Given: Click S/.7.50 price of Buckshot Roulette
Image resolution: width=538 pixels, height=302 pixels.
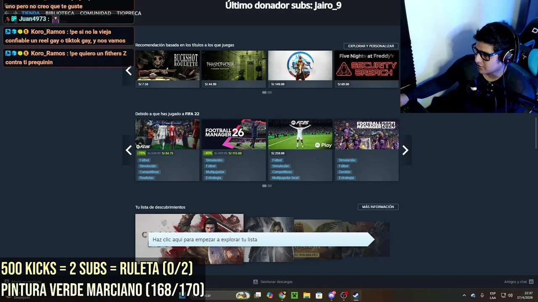Looking at the screenshot, I should 143,84.
